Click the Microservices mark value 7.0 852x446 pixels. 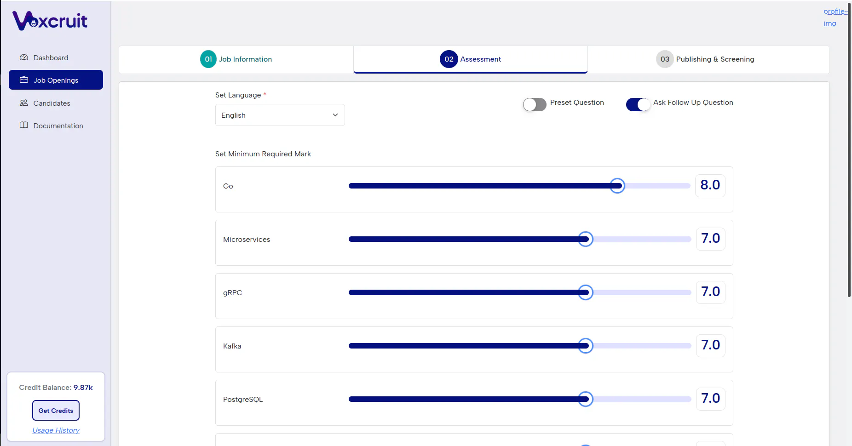710,239
